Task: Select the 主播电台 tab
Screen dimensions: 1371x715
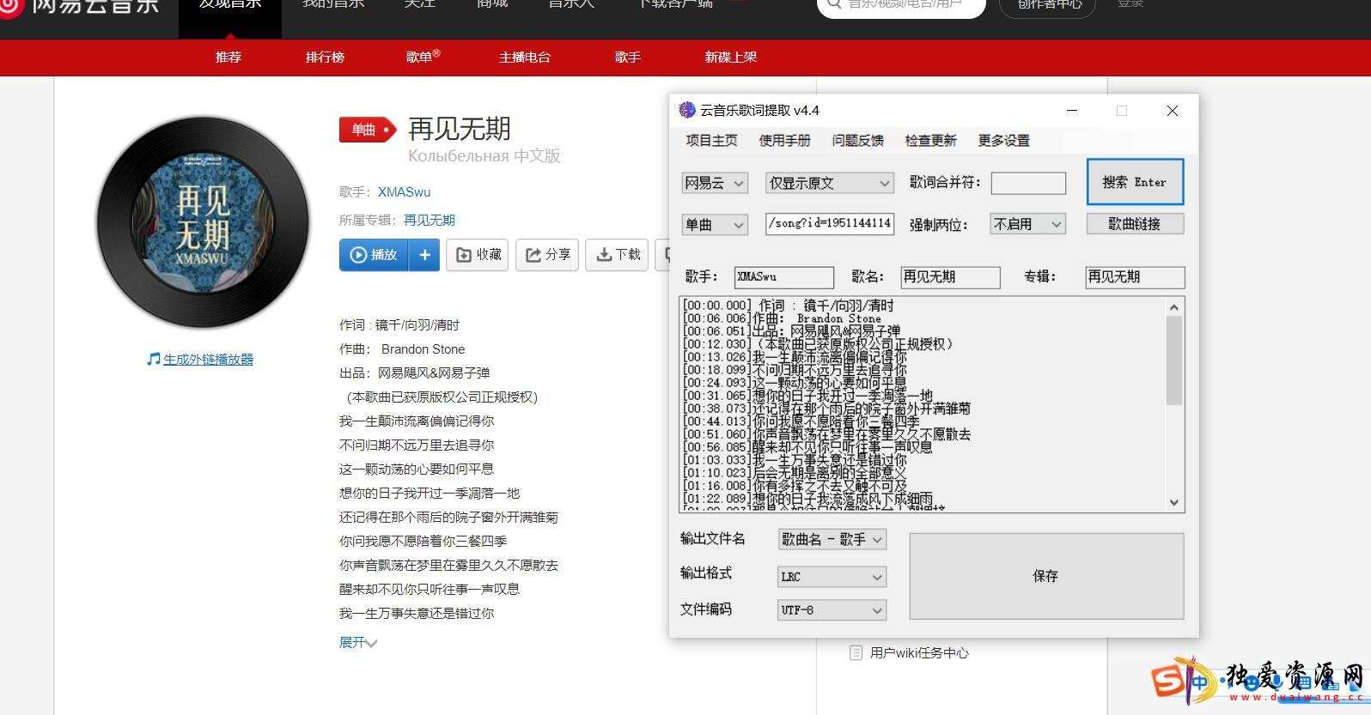Action: click(525, 58)
